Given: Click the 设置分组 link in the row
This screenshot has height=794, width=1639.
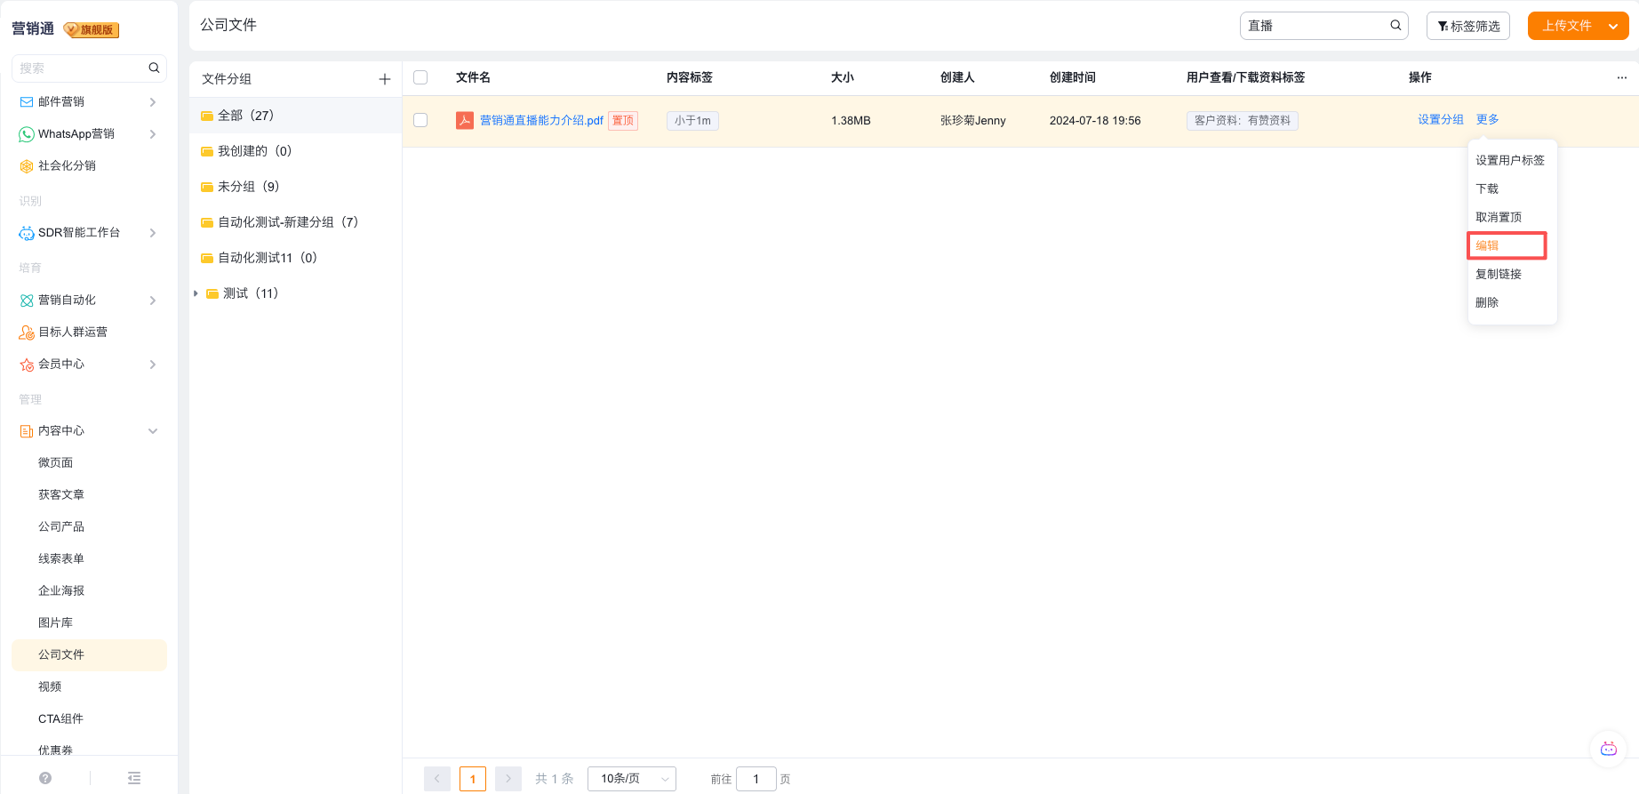Looking at the screenshot, I should pos(1440,119).
